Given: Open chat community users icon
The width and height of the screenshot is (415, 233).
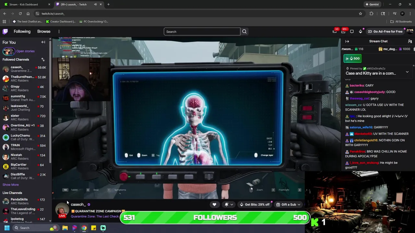Looking at the screenshot, I should [x=410, y=41].
